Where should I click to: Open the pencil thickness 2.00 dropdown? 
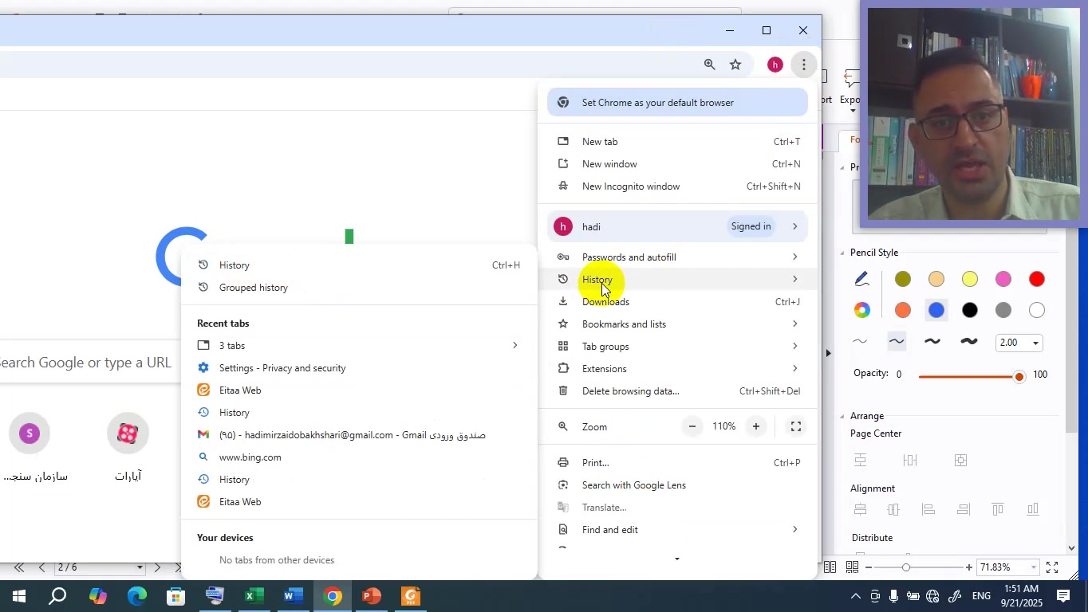tap(1035, 343)
